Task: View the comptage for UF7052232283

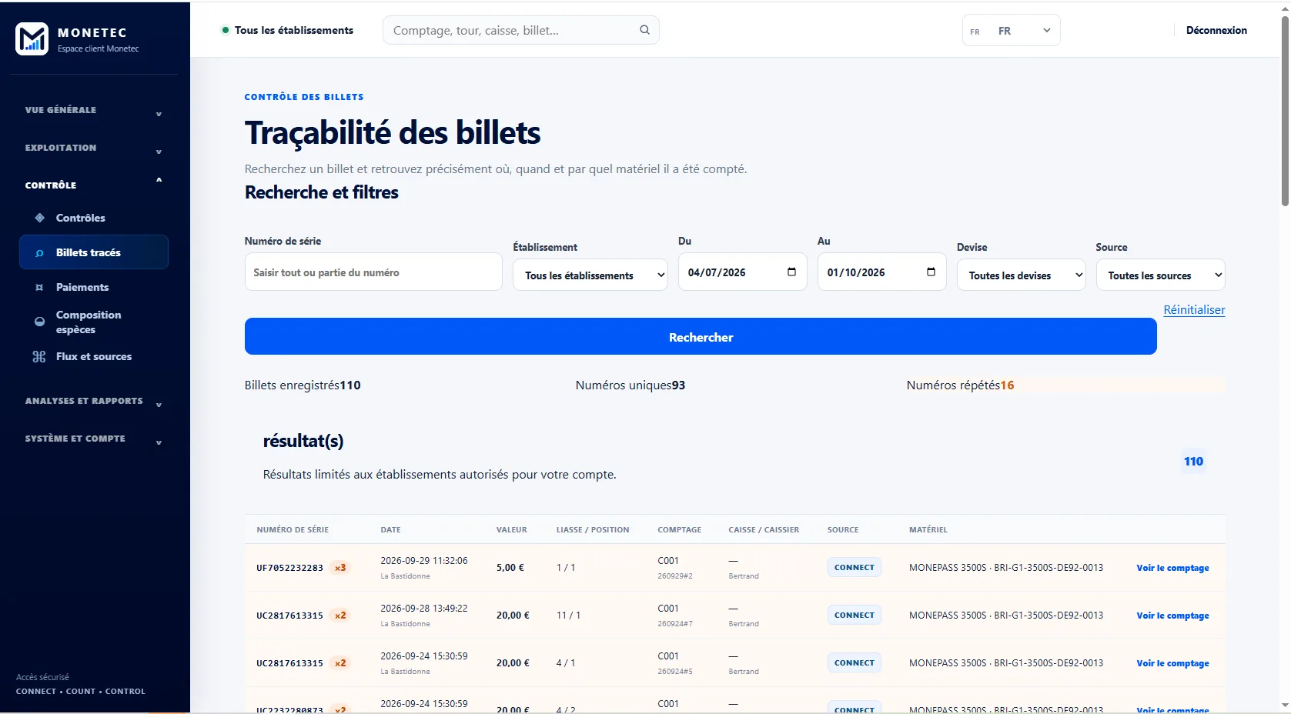Action: pos(1172,568)
